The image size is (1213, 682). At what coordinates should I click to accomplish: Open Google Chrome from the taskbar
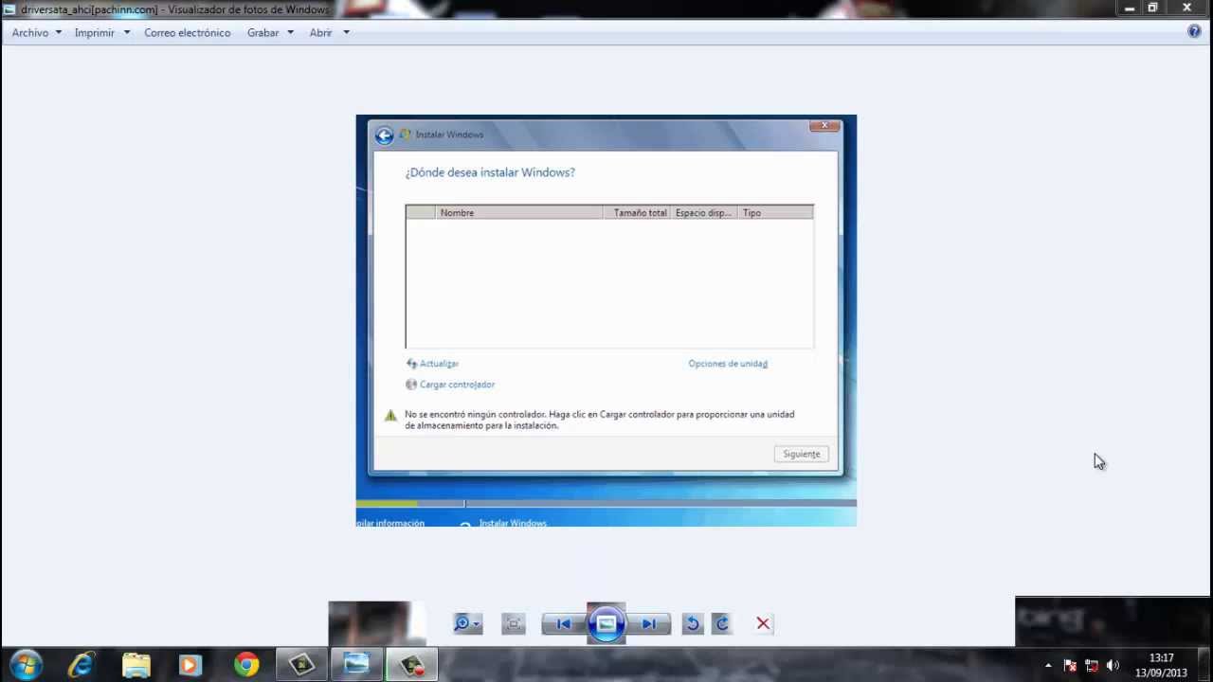click(x=246, y=665)
